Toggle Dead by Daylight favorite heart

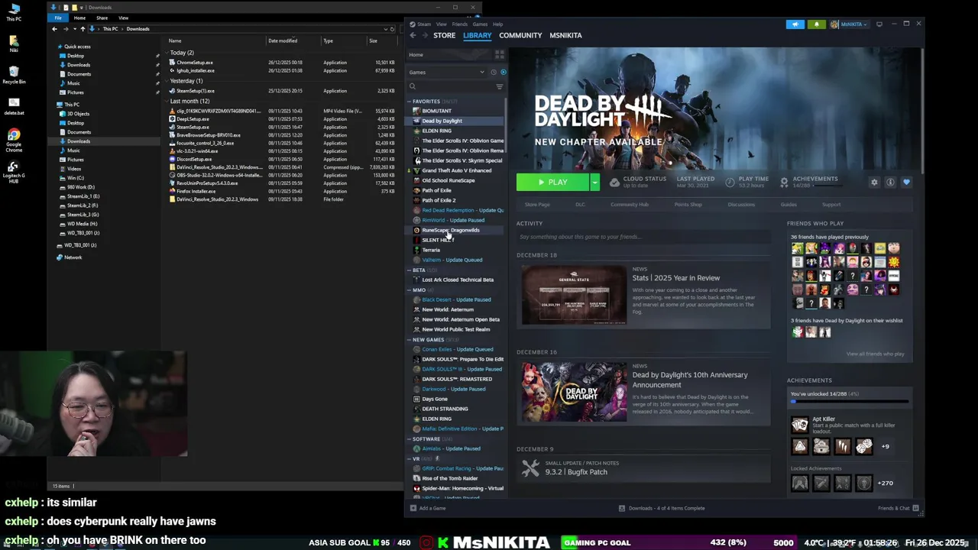(906, 183)
